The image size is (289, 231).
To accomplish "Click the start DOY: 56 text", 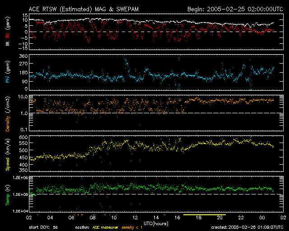I will click(43, 227).
